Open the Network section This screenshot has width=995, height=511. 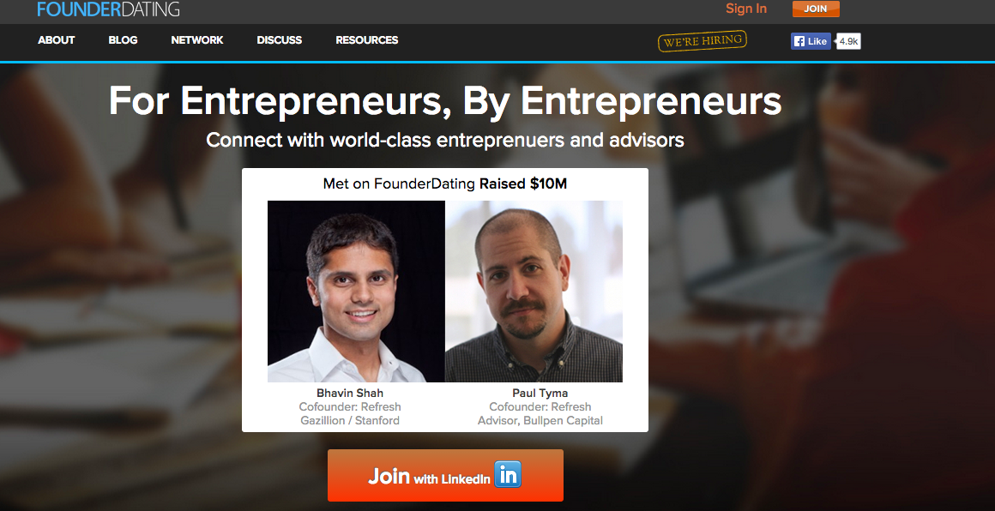(197, 40)
